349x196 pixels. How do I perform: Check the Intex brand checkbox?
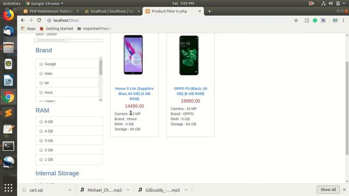[41, 73]
